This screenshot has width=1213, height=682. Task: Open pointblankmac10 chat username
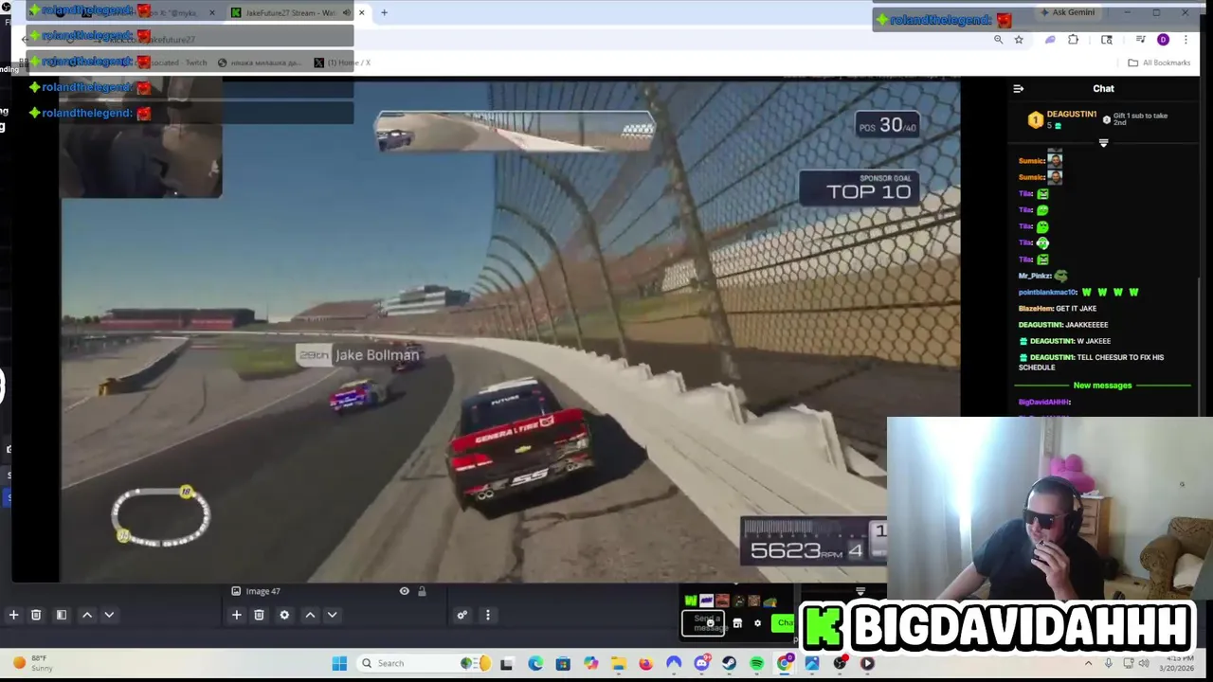(1047, 292)
